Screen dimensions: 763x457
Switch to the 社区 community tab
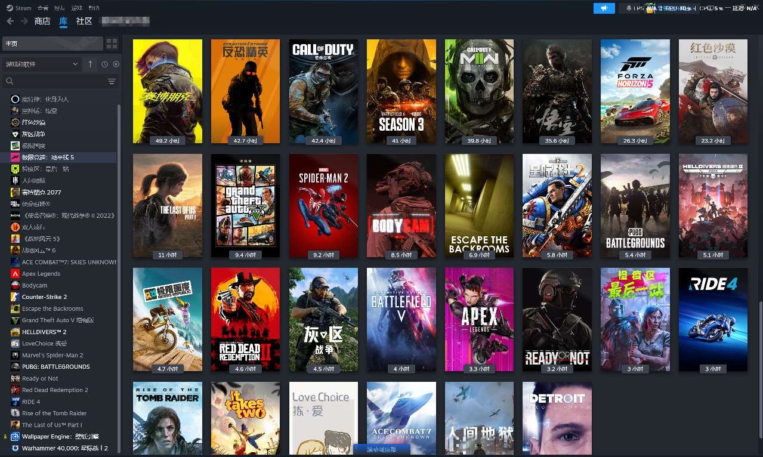[84, 21]
